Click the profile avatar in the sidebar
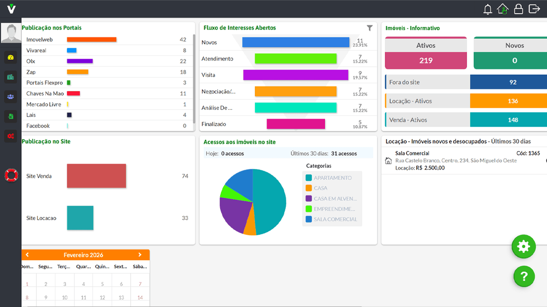547x307 pixels. pyautogui.click(x=11, y=33)
